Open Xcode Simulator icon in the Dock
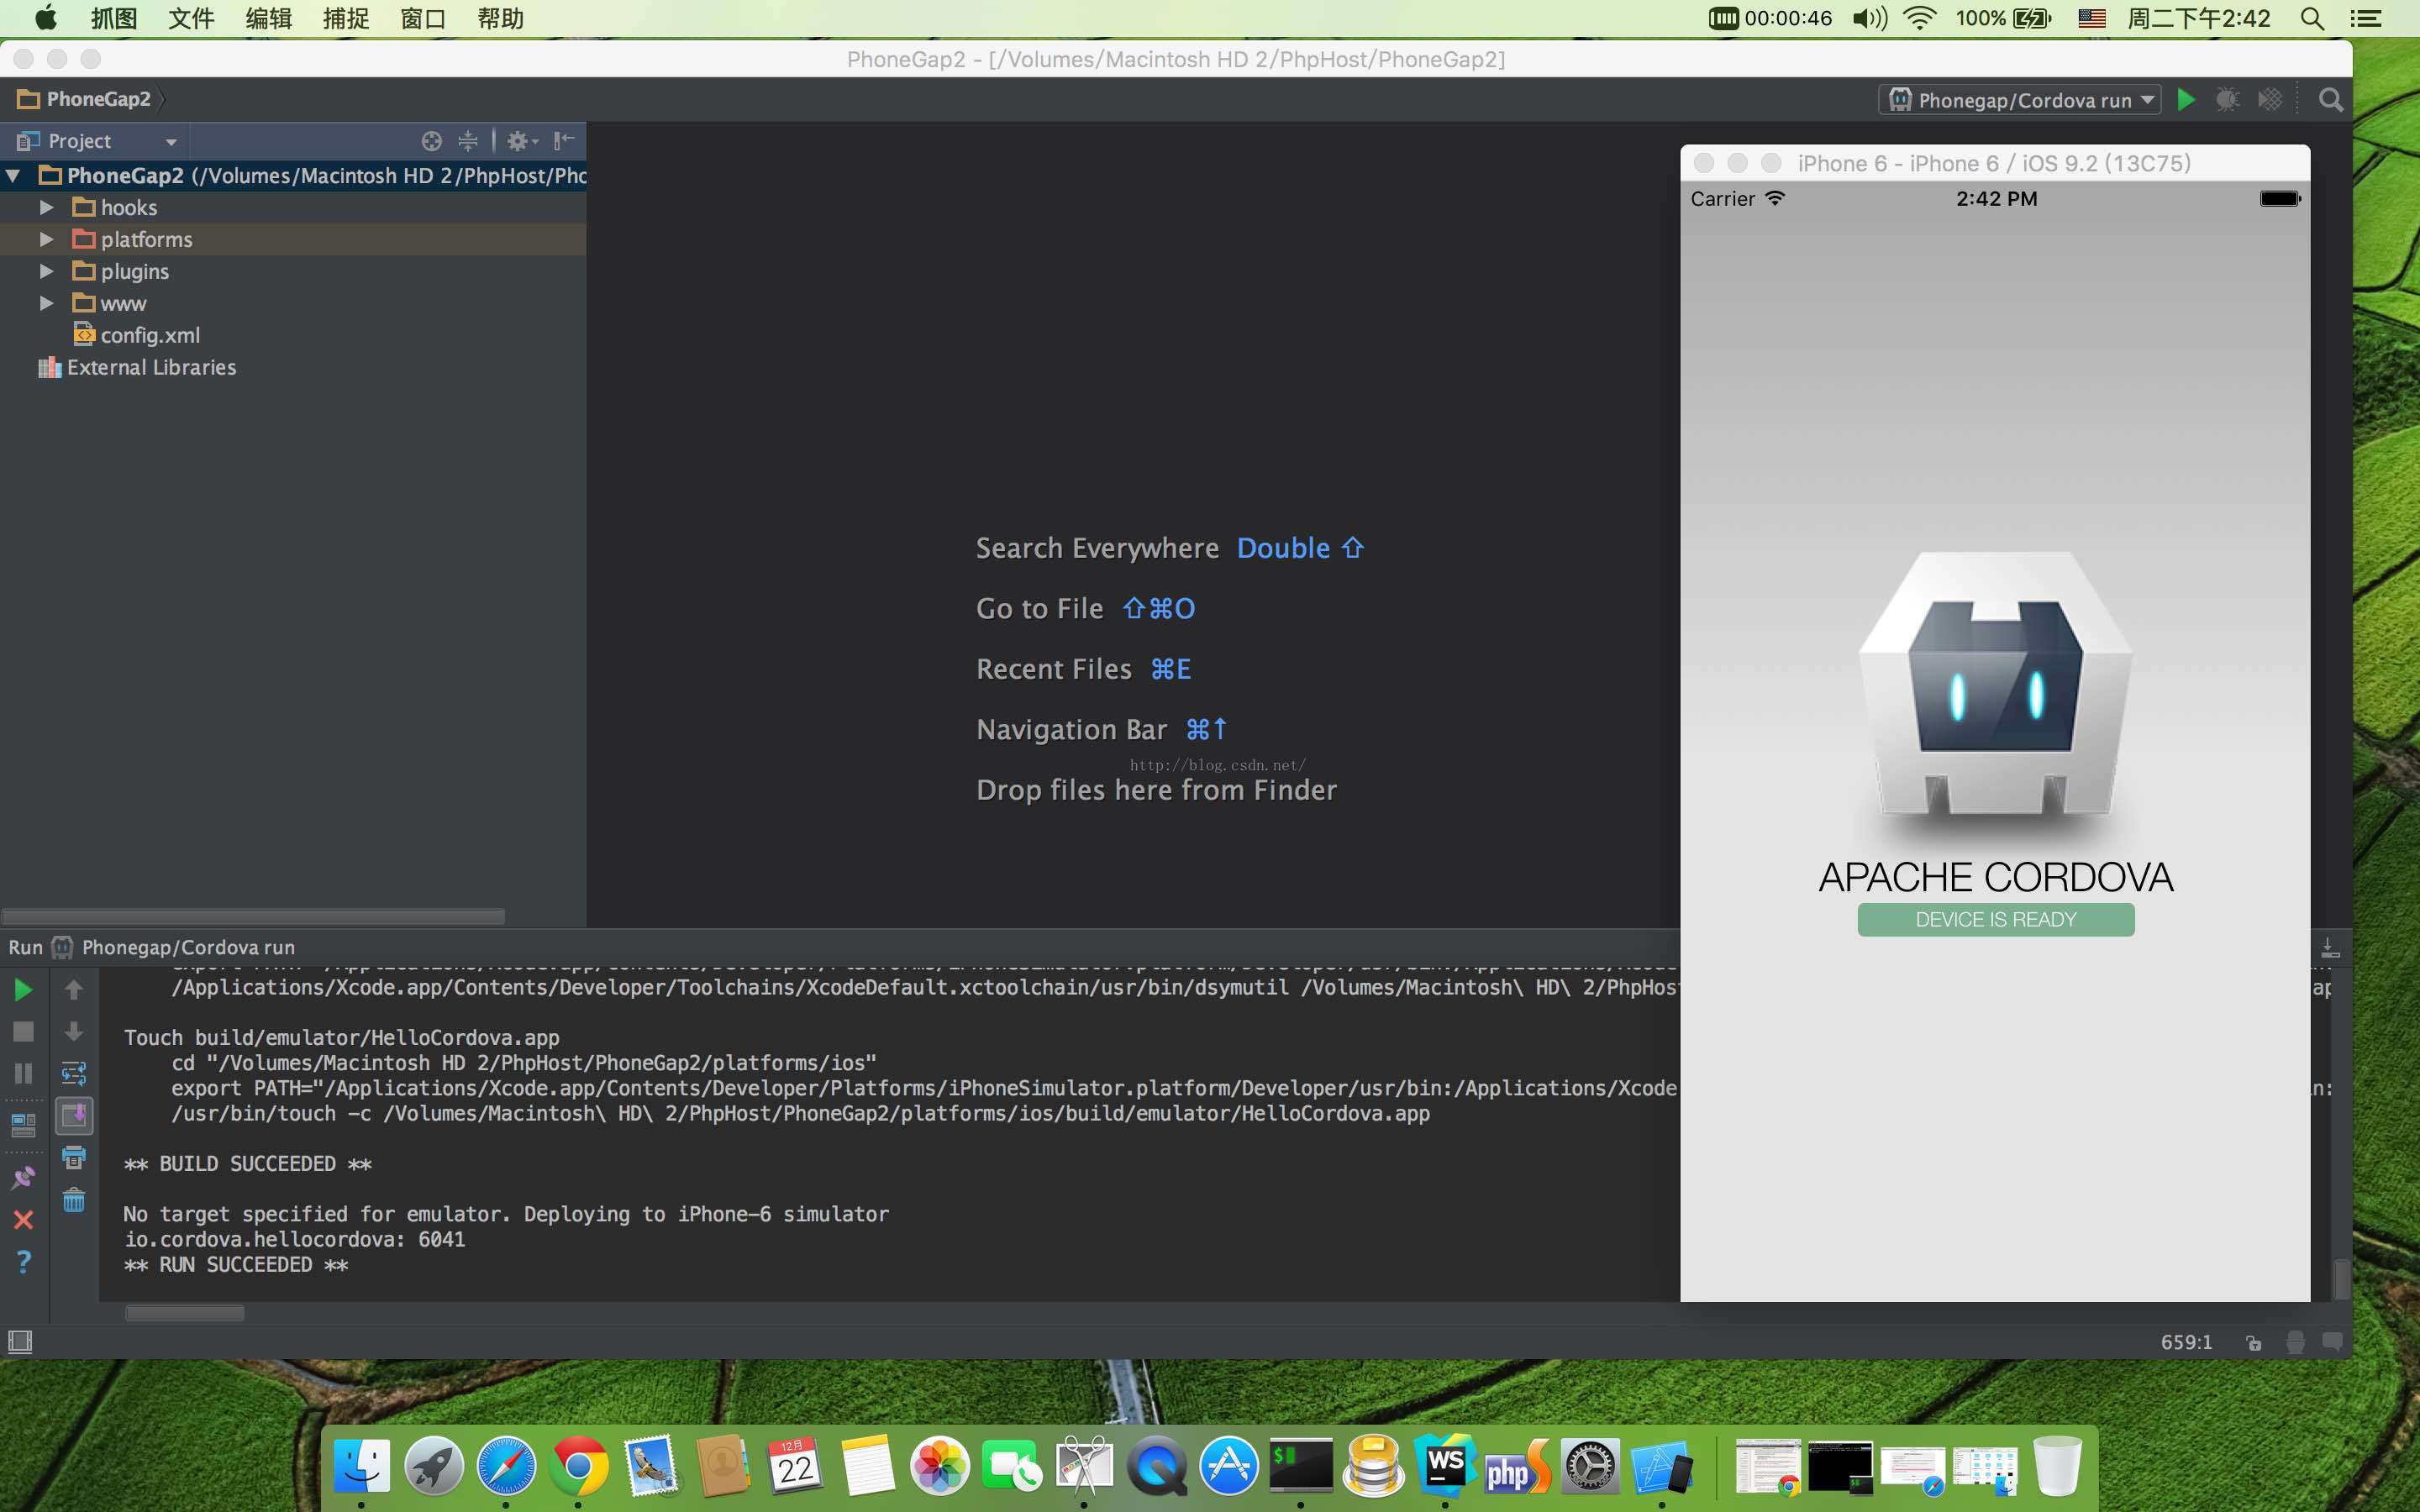The image size is (2420, 1512). point(1662,1466)
